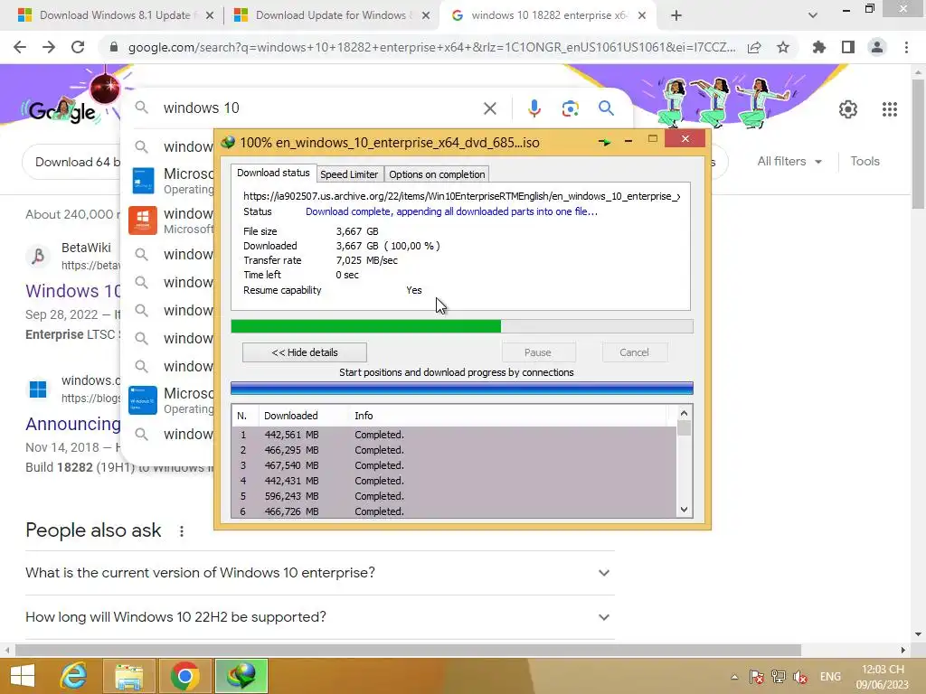Open the Chrome profile avatar

pos(877,47)
